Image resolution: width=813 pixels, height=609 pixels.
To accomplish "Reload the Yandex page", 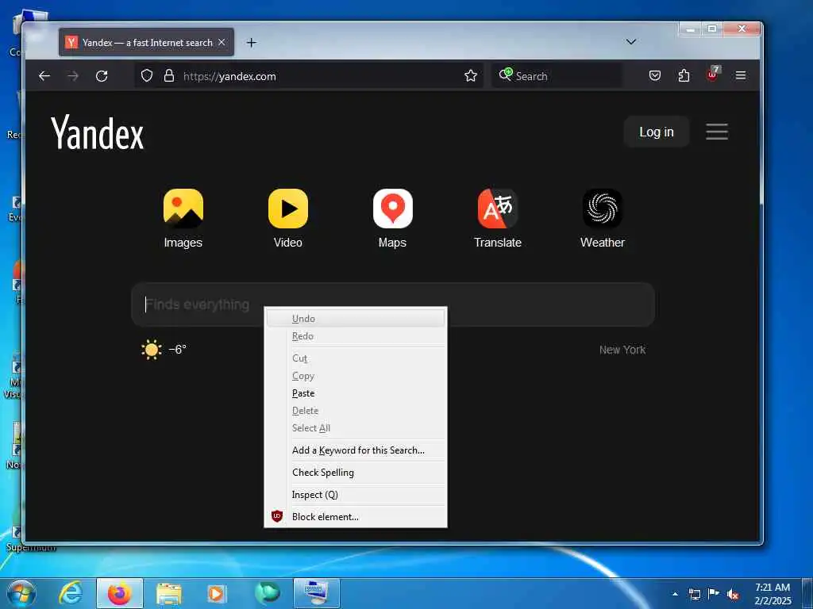I will tap(102, 76).
